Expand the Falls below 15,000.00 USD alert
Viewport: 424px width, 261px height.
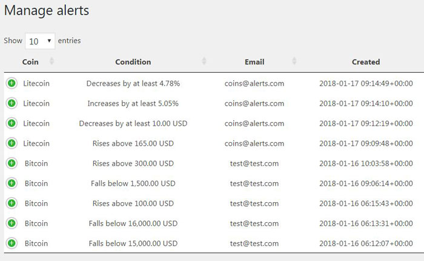12,243
